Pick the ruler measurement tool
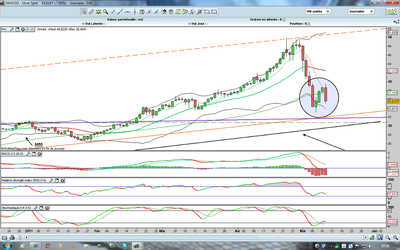Viewport: 400px width, 250px height. [x=91, y=12]
